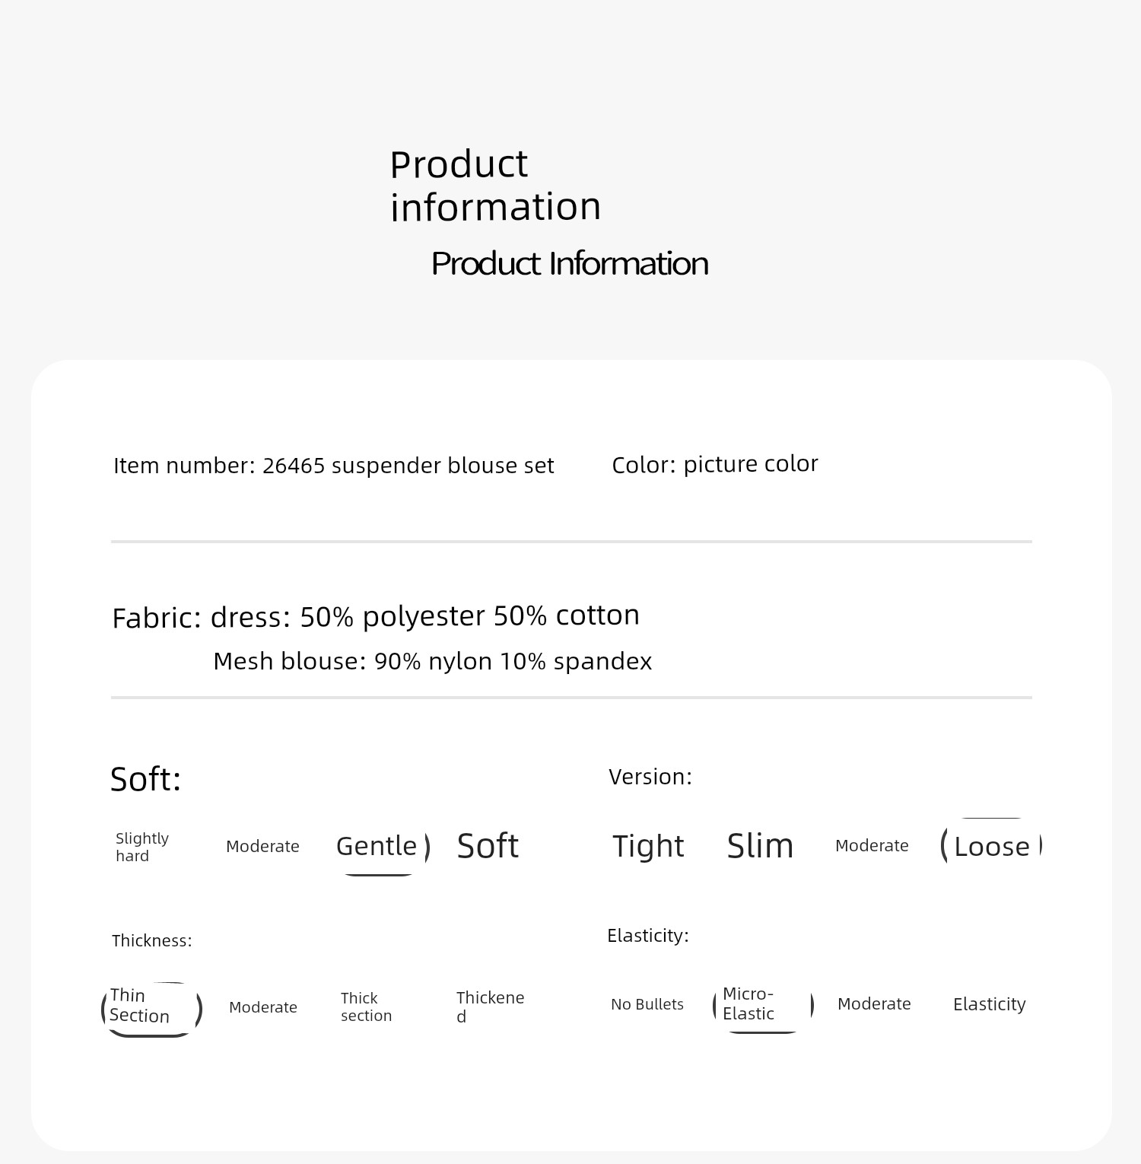This screenshot has width=1141, height=1164.
Task: Select the Thick section option
Action: 366,1007
